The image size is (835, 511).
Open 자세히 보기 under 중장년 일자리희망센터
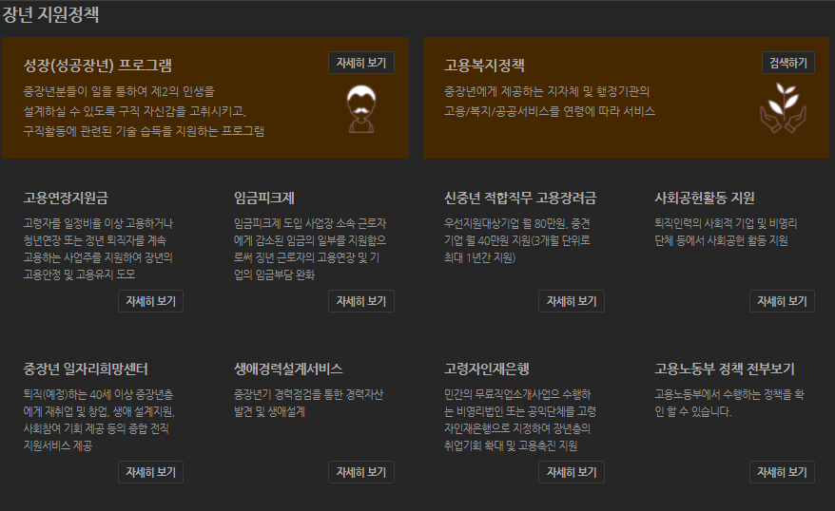[150, 472]
